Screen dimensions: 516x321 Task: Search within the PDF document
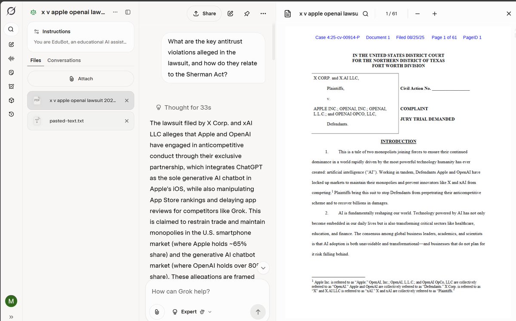[365, 14]
